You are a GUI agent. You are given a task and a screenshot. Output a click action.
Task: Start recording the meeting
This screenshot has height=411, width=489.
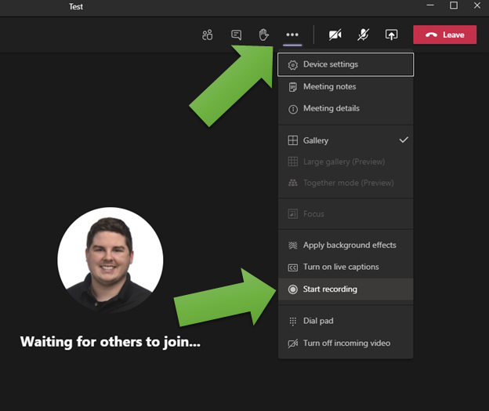346,289
